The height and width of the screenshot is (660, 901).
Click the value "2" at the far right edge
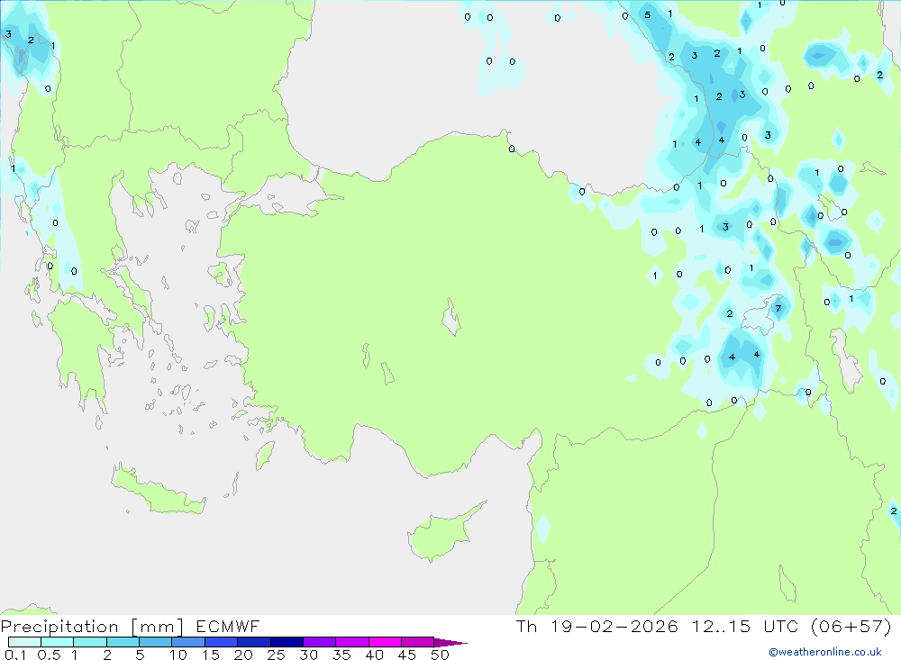coord(893,511)
